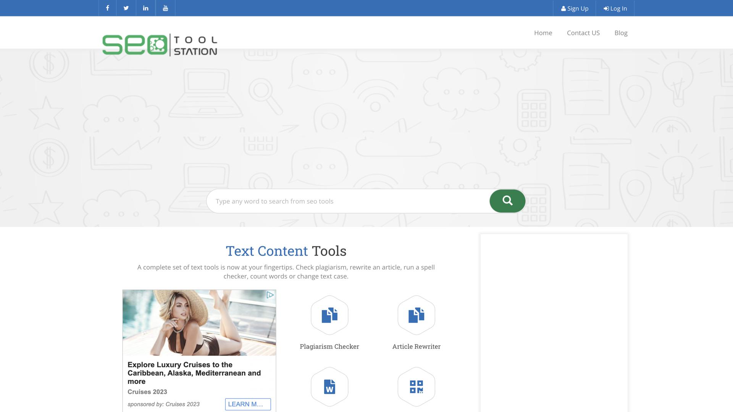The image size is (733, 412).
Task: Click the luxury cruise ad image
Action: coord(199,322)
